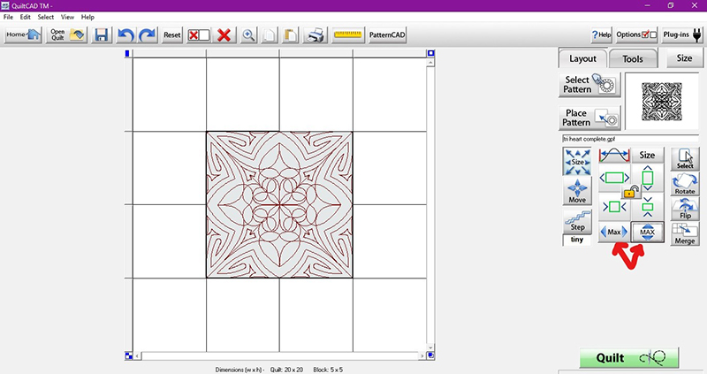Open a quilt with Open Quilt button
This screenshot has height=374, width=707.
pyautogui.click(x=66, y=34)
